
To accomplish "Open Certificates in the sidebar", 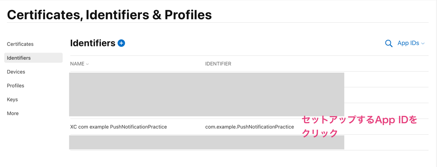I will (20, 44).
